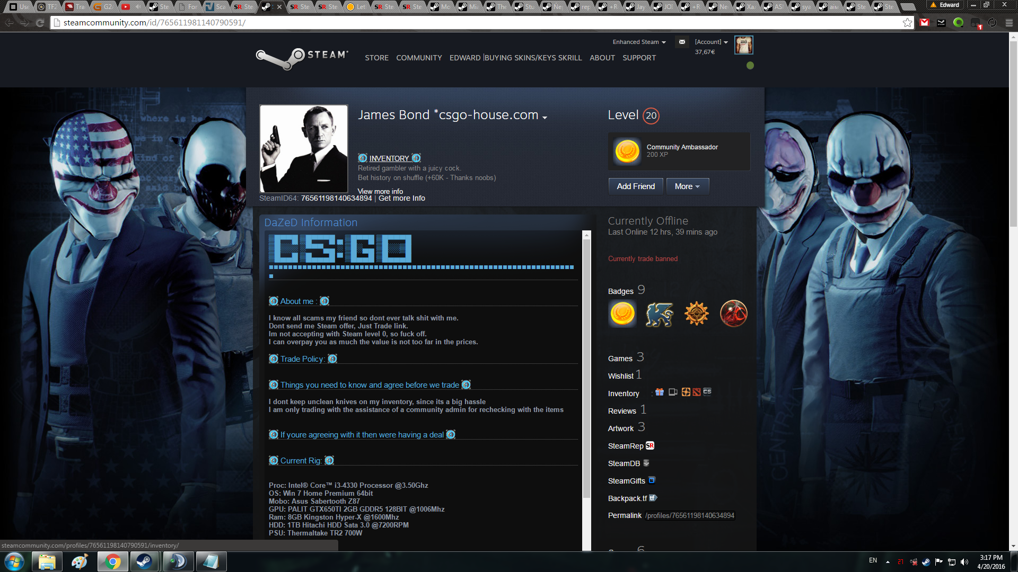Expand the More button dropdown

point(687,186)
